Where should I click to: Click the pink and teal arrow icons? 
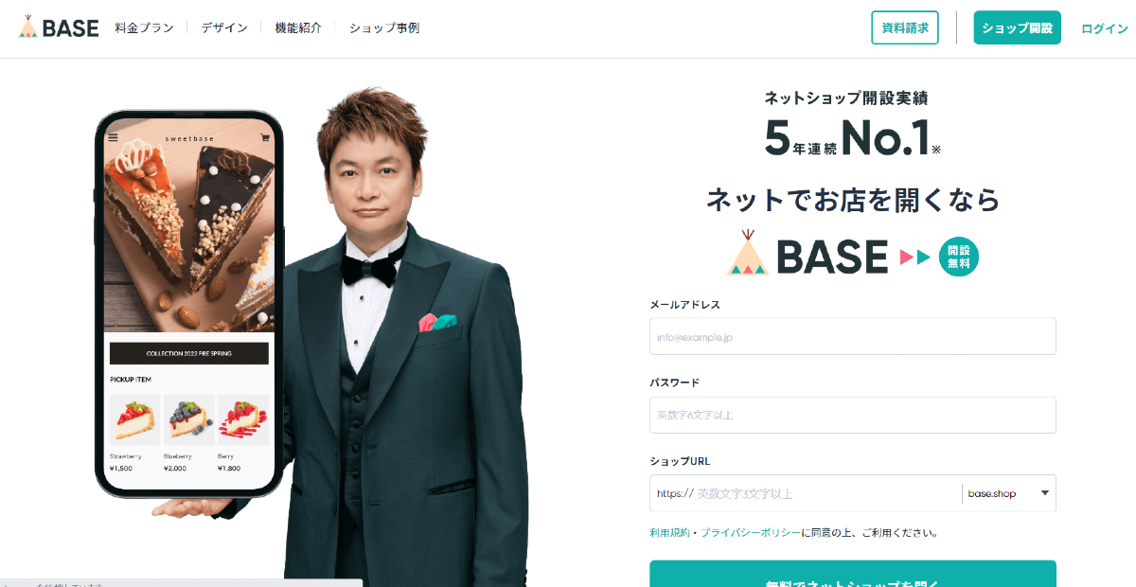[x=915, y=257]
